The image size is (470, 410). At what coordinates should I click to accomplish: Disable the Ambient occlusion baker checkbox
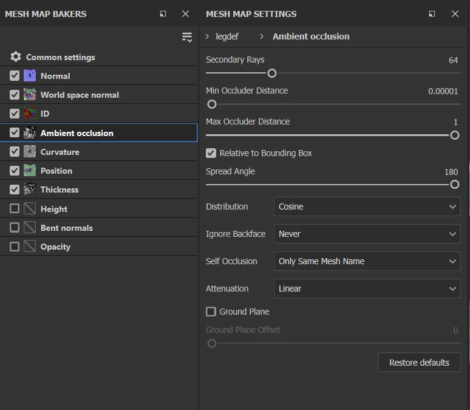point(15,133)
